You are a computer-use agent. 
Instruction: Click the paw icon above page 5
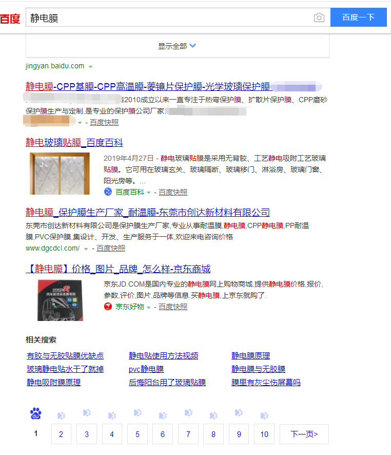[x=138, y=413]
